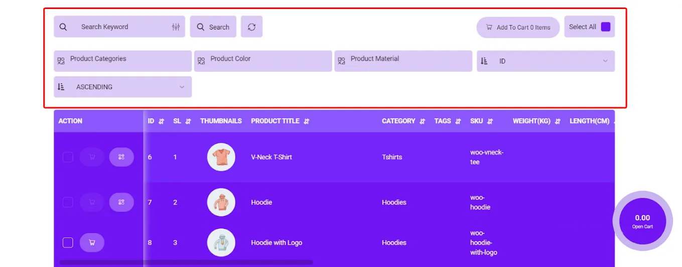
Task: Click the woo-vneck-tee SKU cell
Action: point(487,157)
